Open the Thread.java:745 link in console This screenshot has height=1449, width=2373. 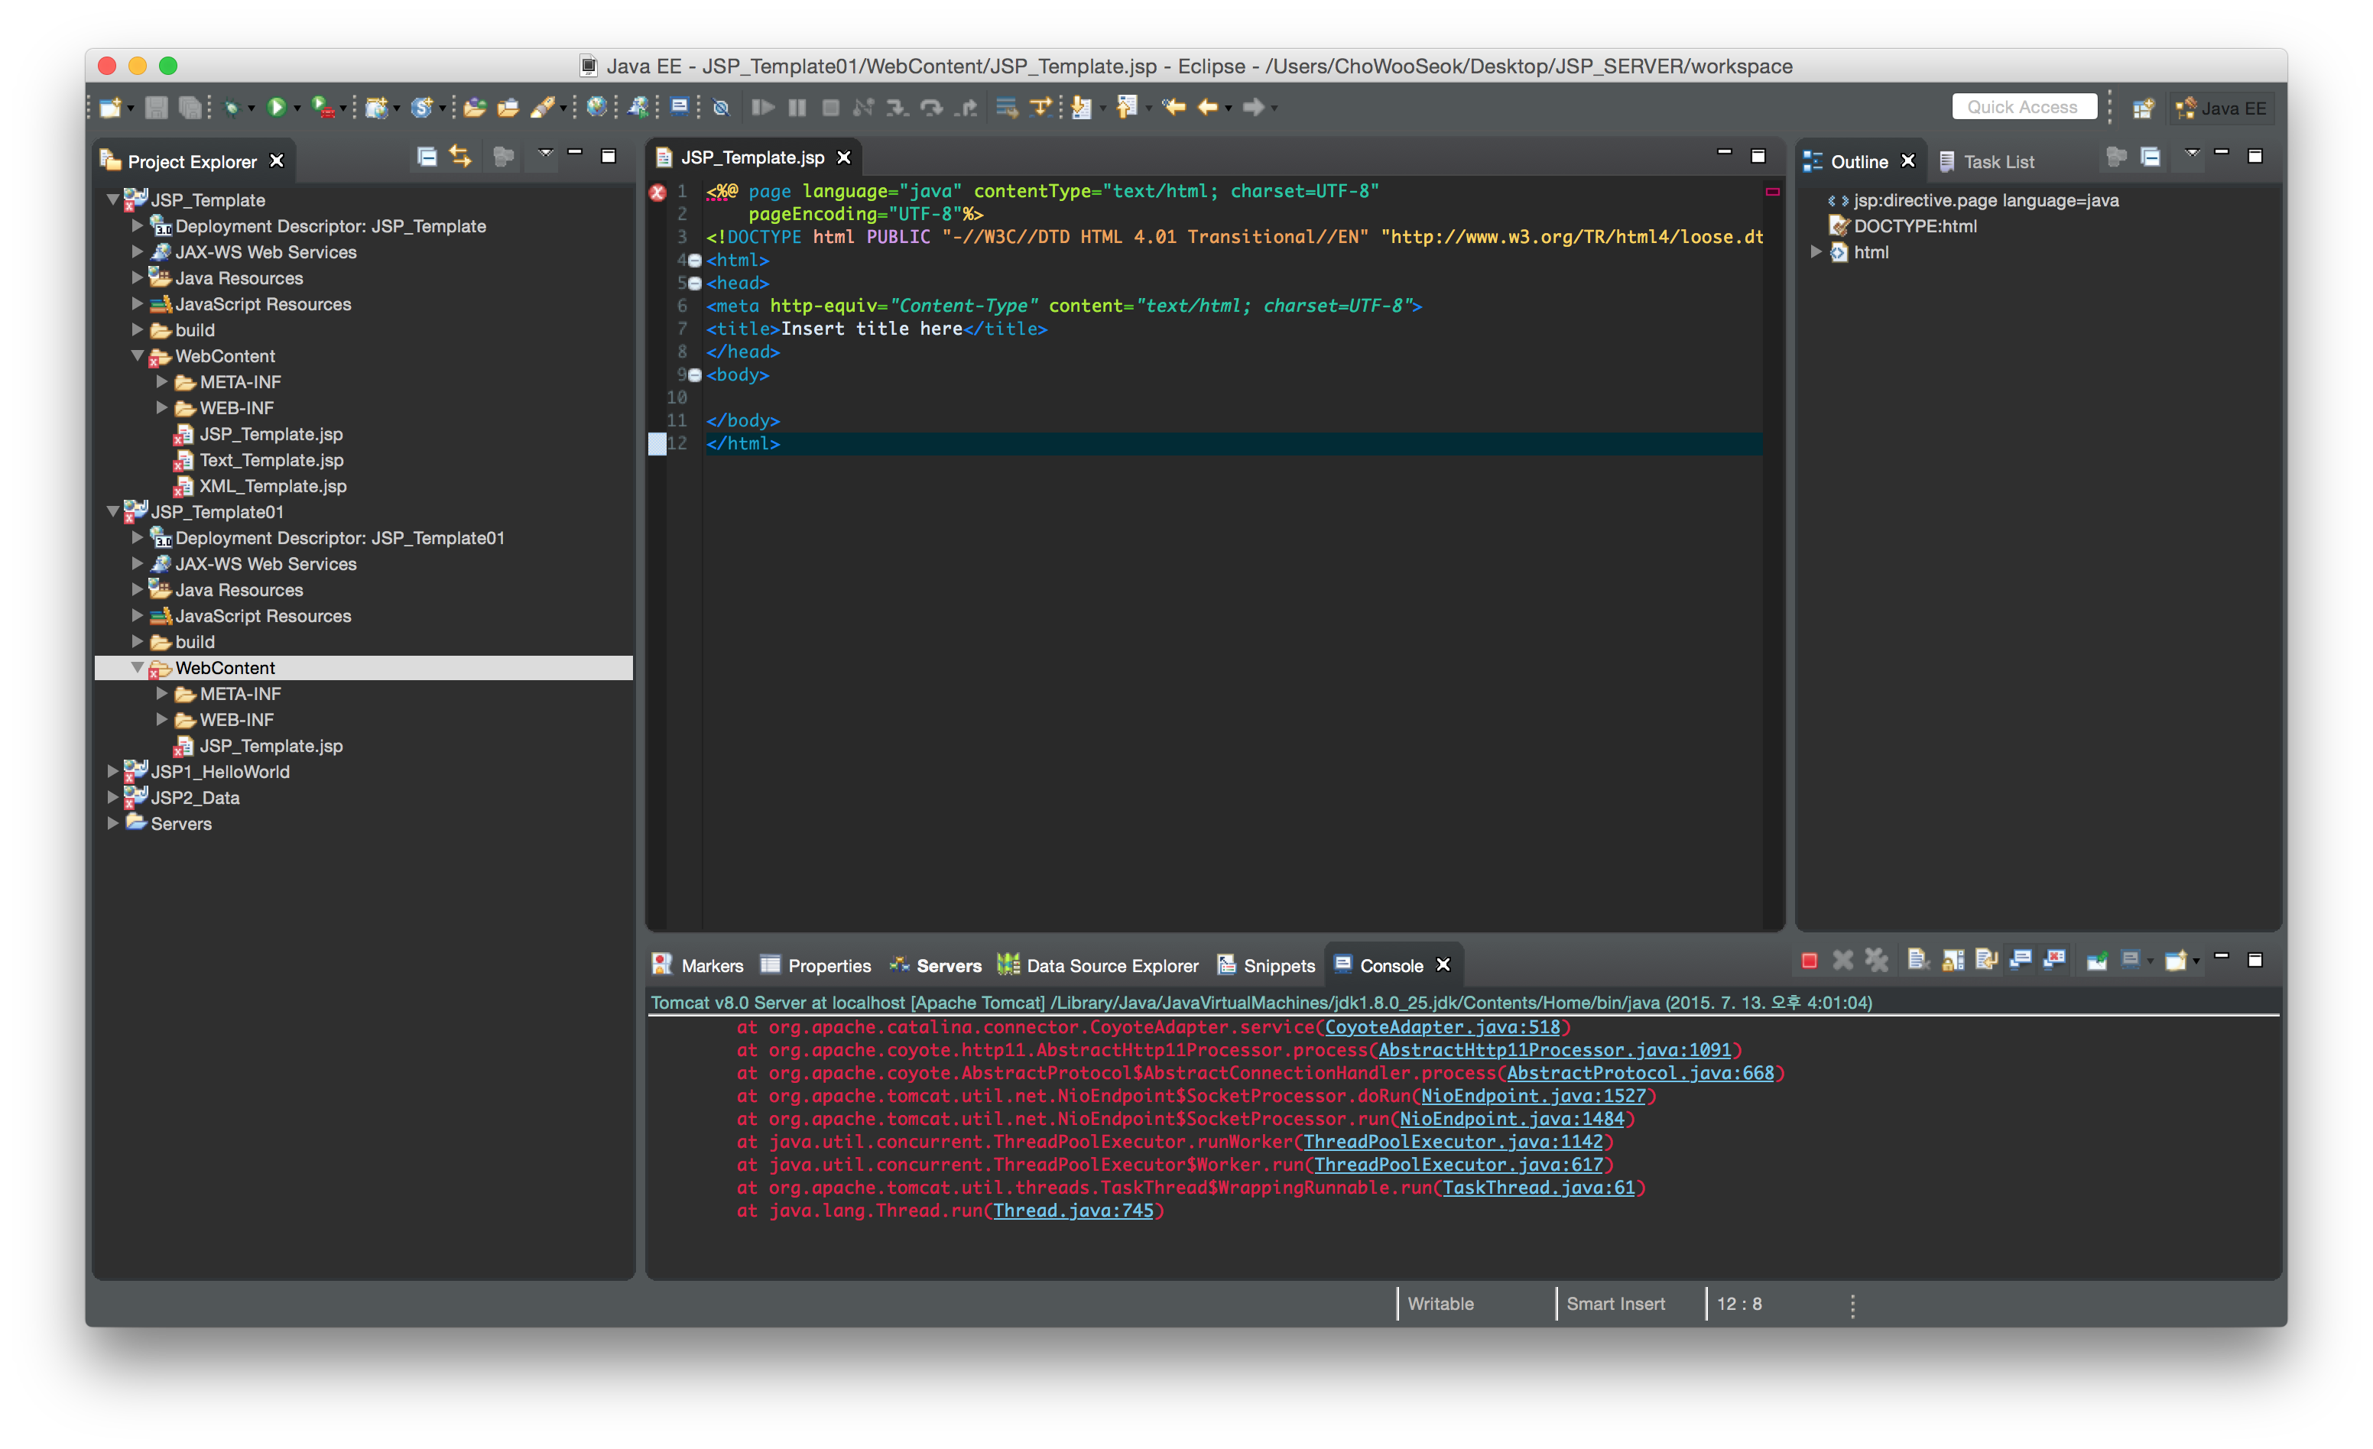click(1073, 1211)
